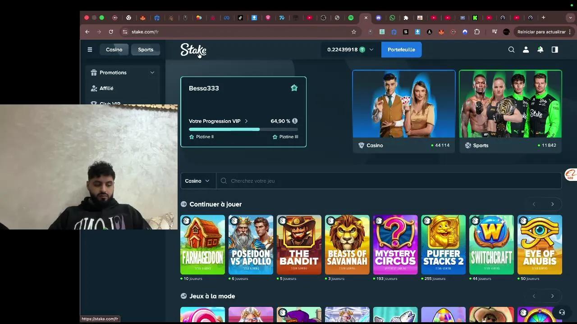Open notifications via the bell icon

[540, 49]
